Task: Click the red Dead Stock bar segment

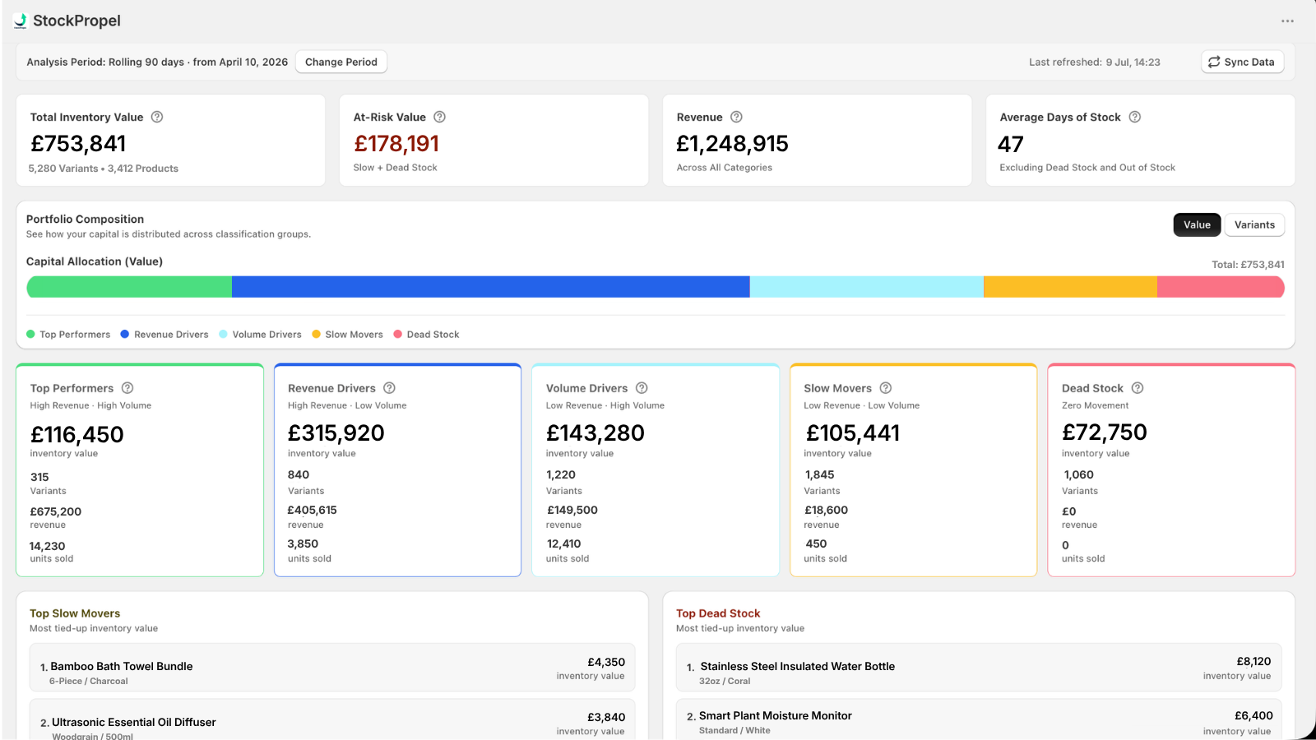Action: 1221,287
